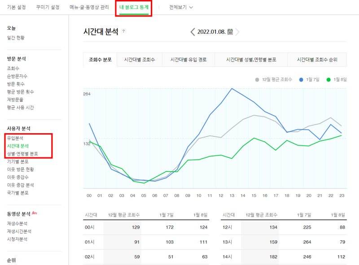Viewport: 359px width, 265px height.
Task: Open 평균 방문 횟수 sidebar link
Action: point(20,91)
